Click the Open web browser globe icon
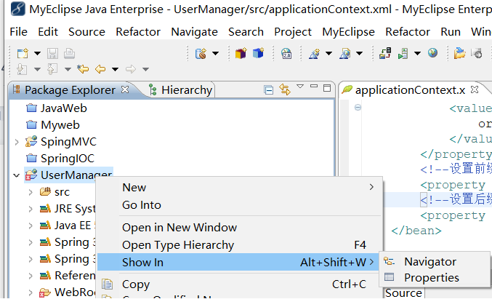Screen dimensions: 492x299 432,53
